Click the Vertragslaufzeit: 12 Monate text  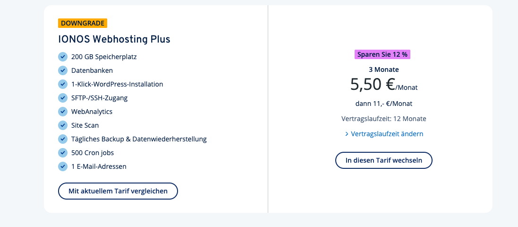tap(384, 119)
